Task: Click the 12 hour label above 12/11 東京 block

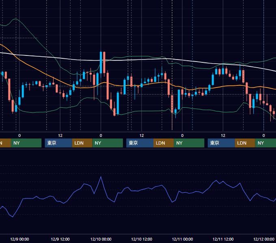Action: [223, 136]
